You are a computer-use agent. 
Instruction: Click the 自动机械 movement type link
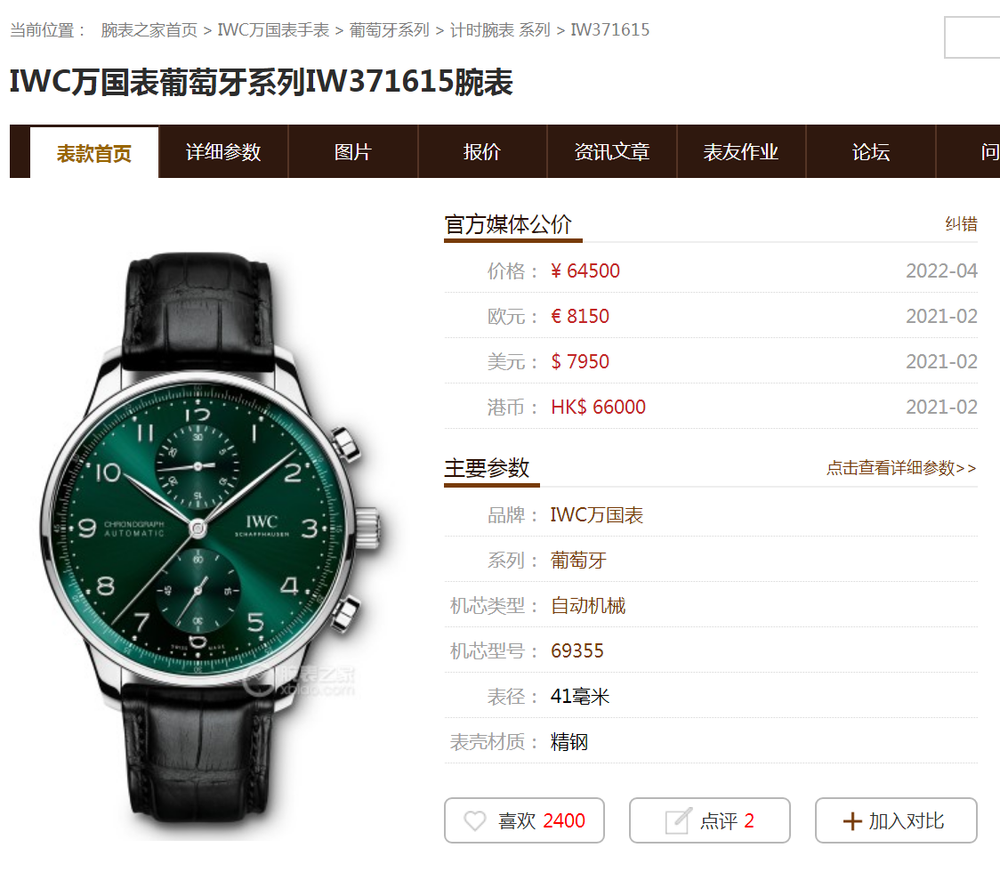click(x=588, y=605)
